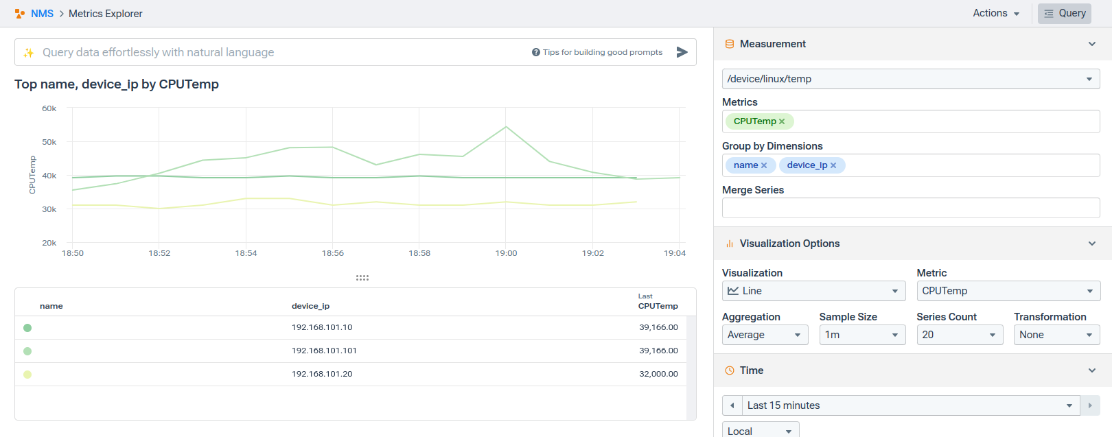
Task: Collapse the Visualization Options section
Action: 1092,244
